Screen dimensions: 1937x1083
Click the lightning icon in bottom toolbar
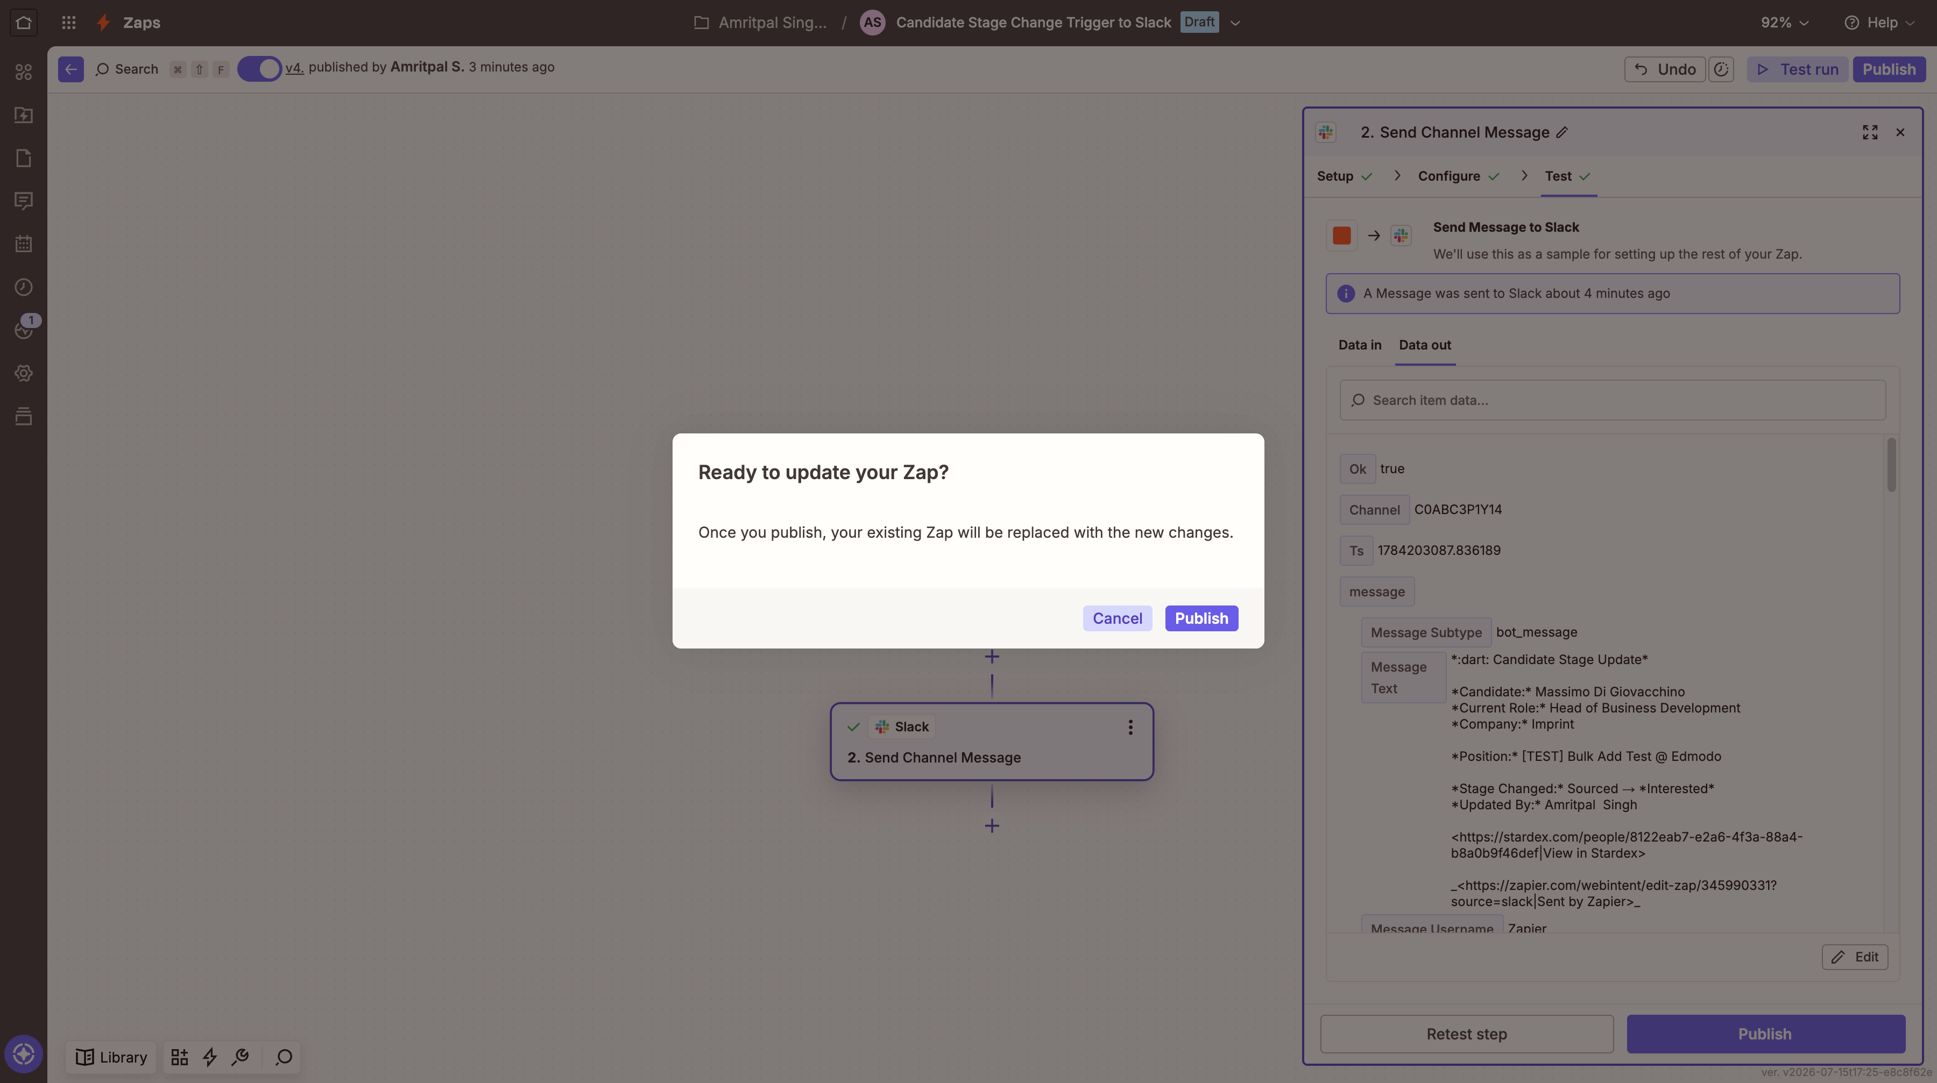(210, 1057)
